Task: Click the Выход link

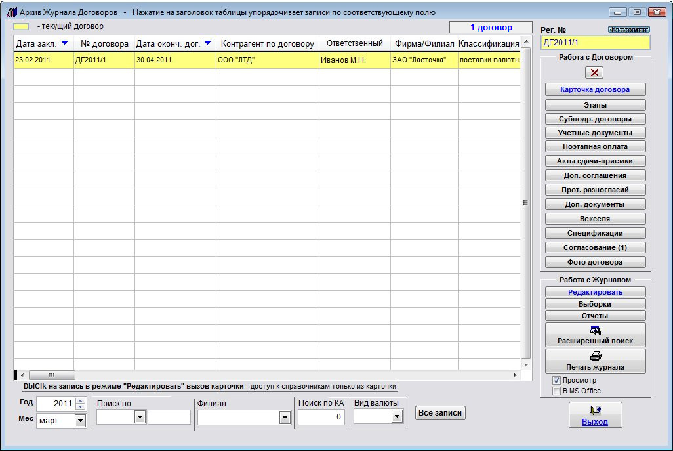Action: pos(595,422)
